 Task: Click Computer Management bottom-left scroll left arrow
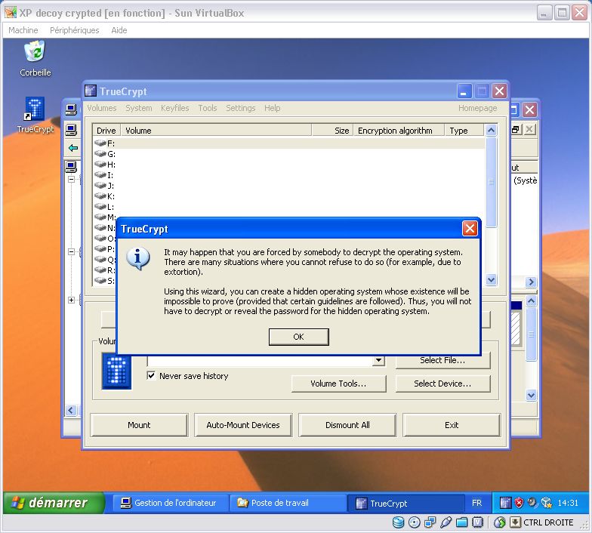71,411
